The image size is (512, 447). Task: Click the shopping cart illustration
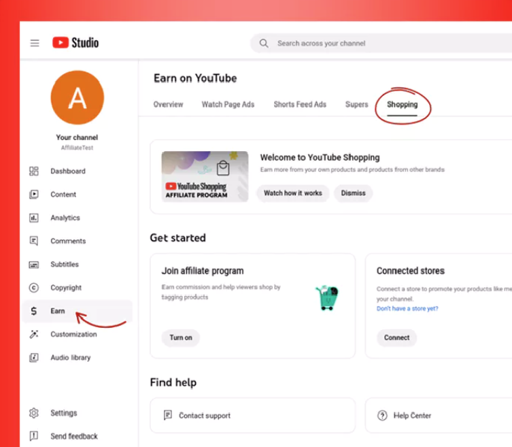tap(327, 298)
